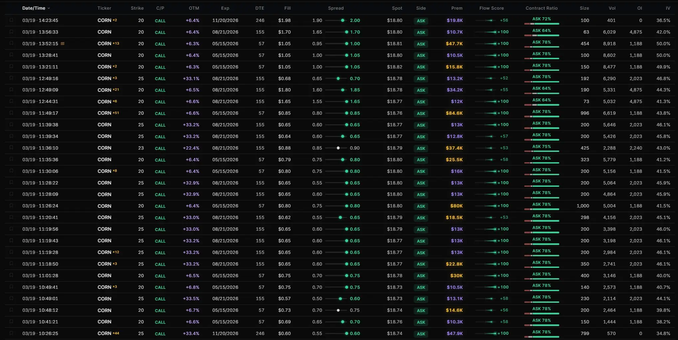Bookmark the 11:01:28 trade row
Screen dimensions: 678x340
(11, 275)
